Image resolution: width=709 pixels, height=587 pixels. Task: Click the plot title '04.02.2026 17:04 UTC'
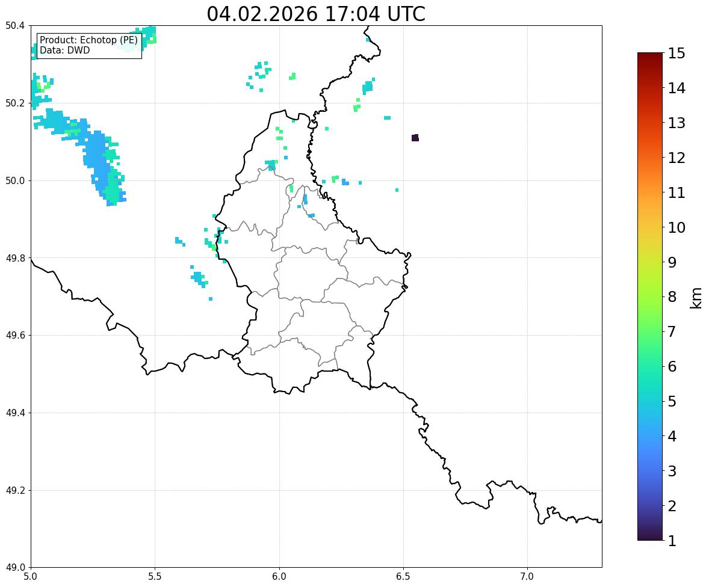coord(316,14)
